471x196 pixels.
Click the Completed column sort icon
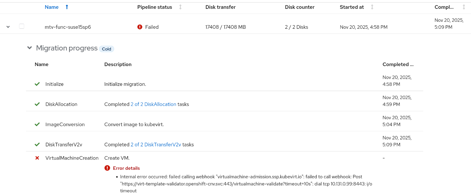point(464,7)
